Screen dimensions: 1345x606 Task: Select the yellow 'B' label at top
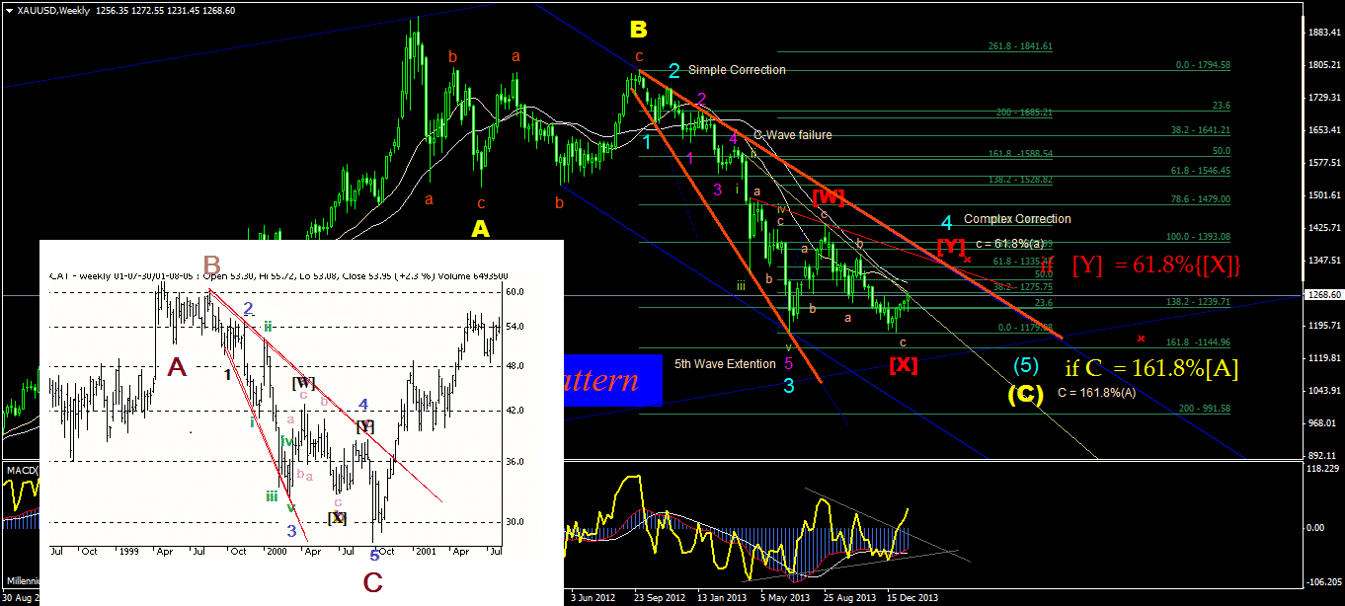pyautogui.click(x=639, y=28)
